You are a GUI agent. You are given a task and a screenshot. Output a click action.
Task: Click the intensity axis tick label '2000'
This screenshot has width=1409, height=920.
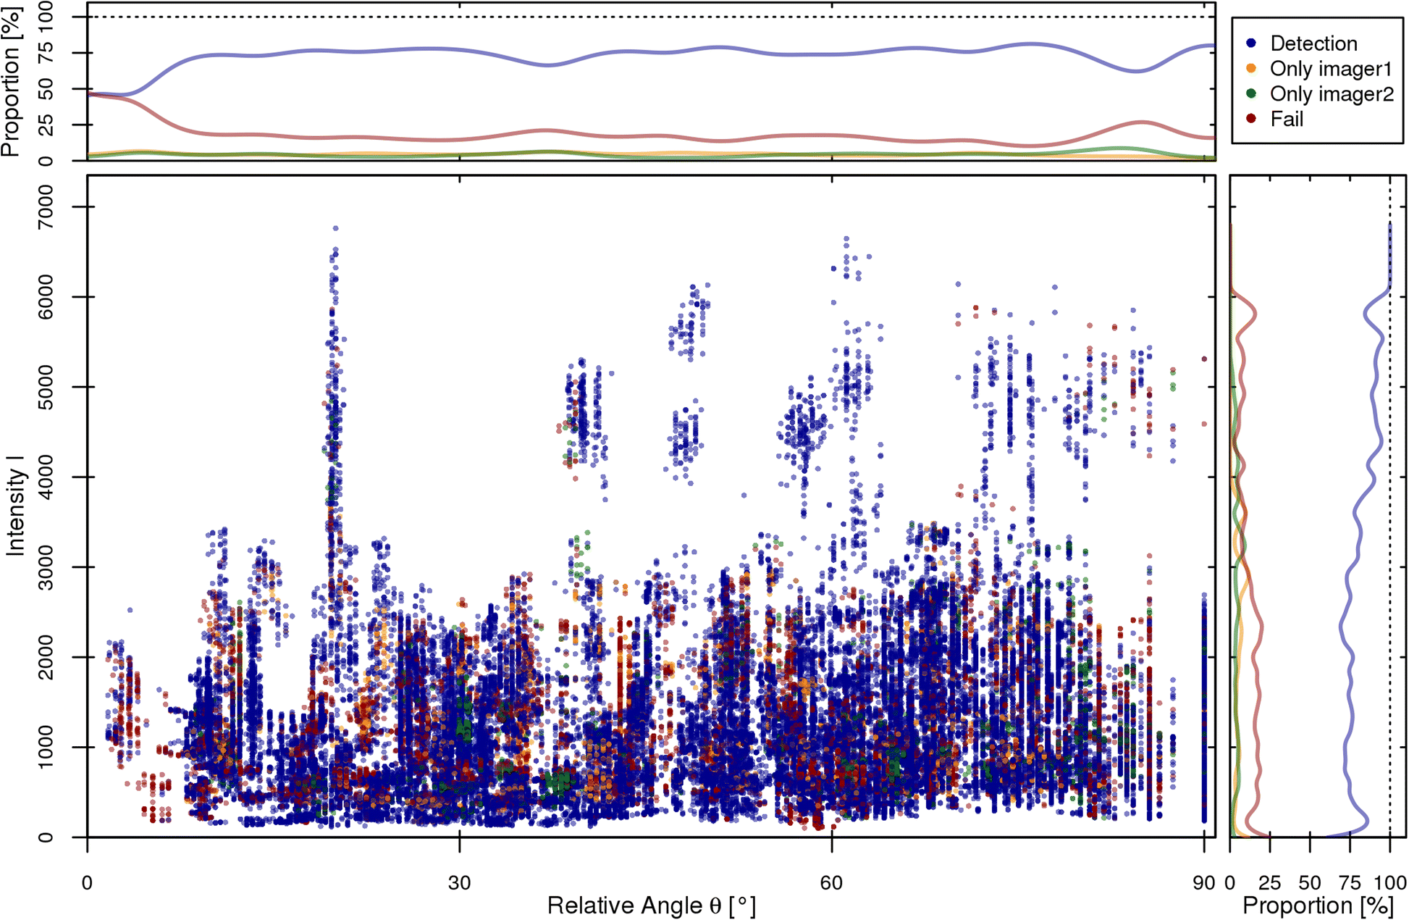pos(46,657)
